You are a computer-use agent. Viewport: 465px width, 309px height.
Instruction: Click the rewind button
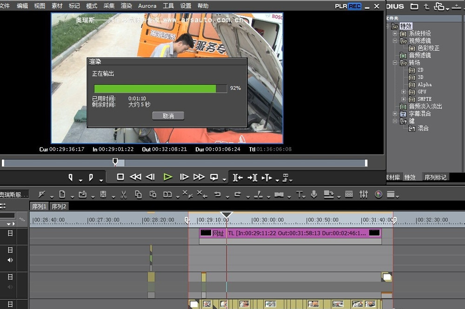(135, 177)
